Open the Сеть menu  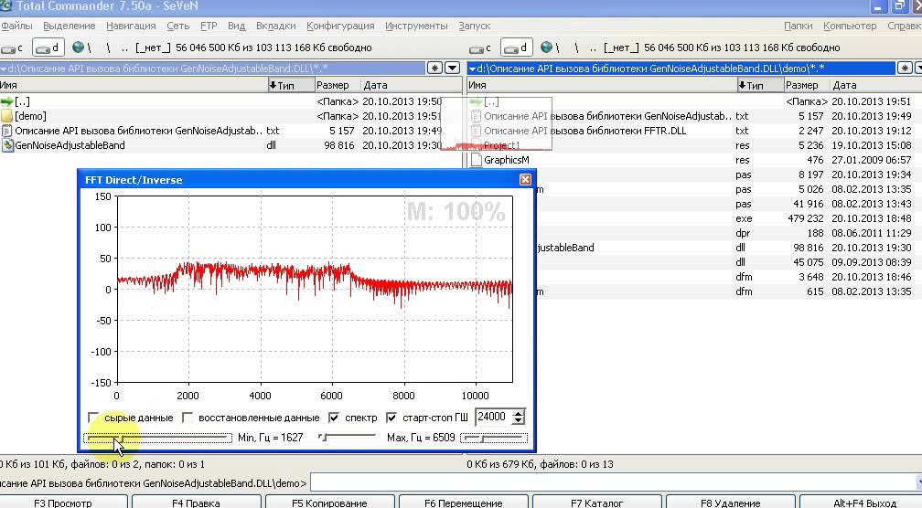point(177,26)
